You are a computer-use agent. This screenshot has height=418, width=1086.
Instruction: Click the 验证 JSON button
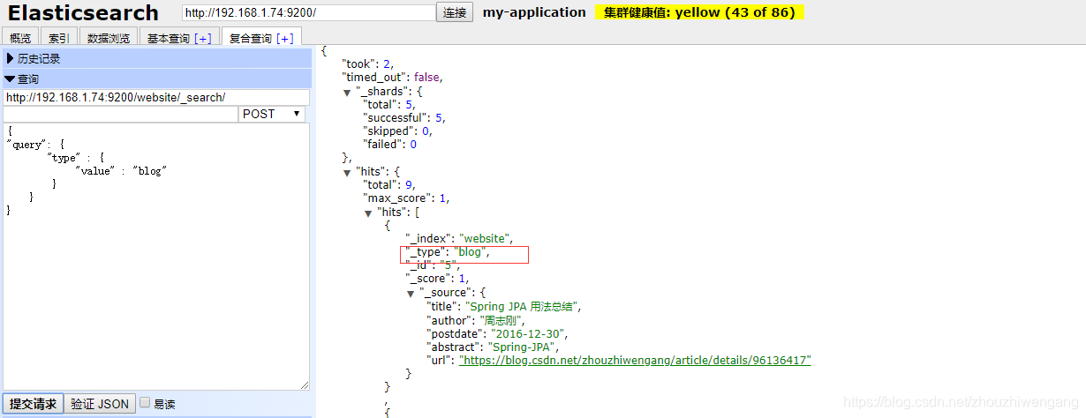click(100, 404)
